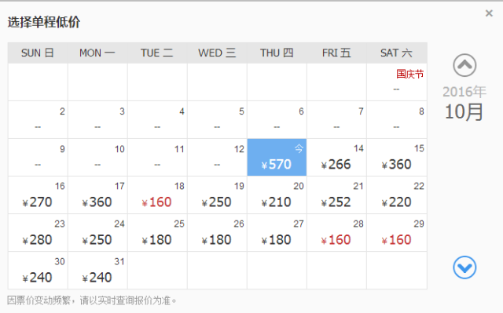Click October 4 date cell
The image size is (503, 313).
click(157, 120)
